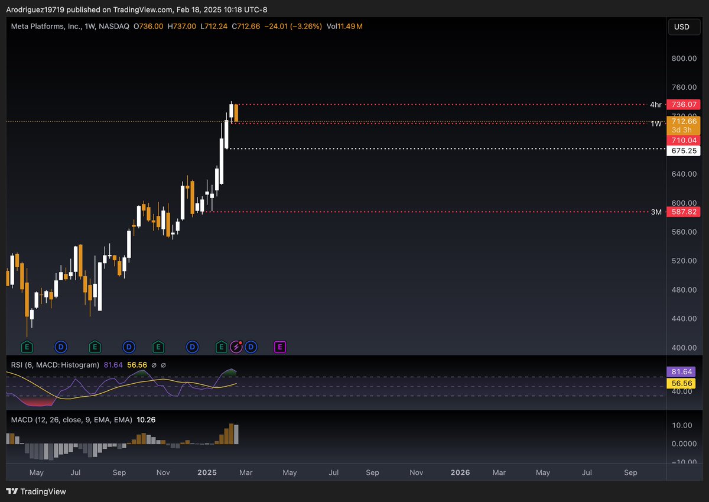709x502 pixels.
Task: Open the April 2024 earnings marker
Action: [x=27, y=346]
